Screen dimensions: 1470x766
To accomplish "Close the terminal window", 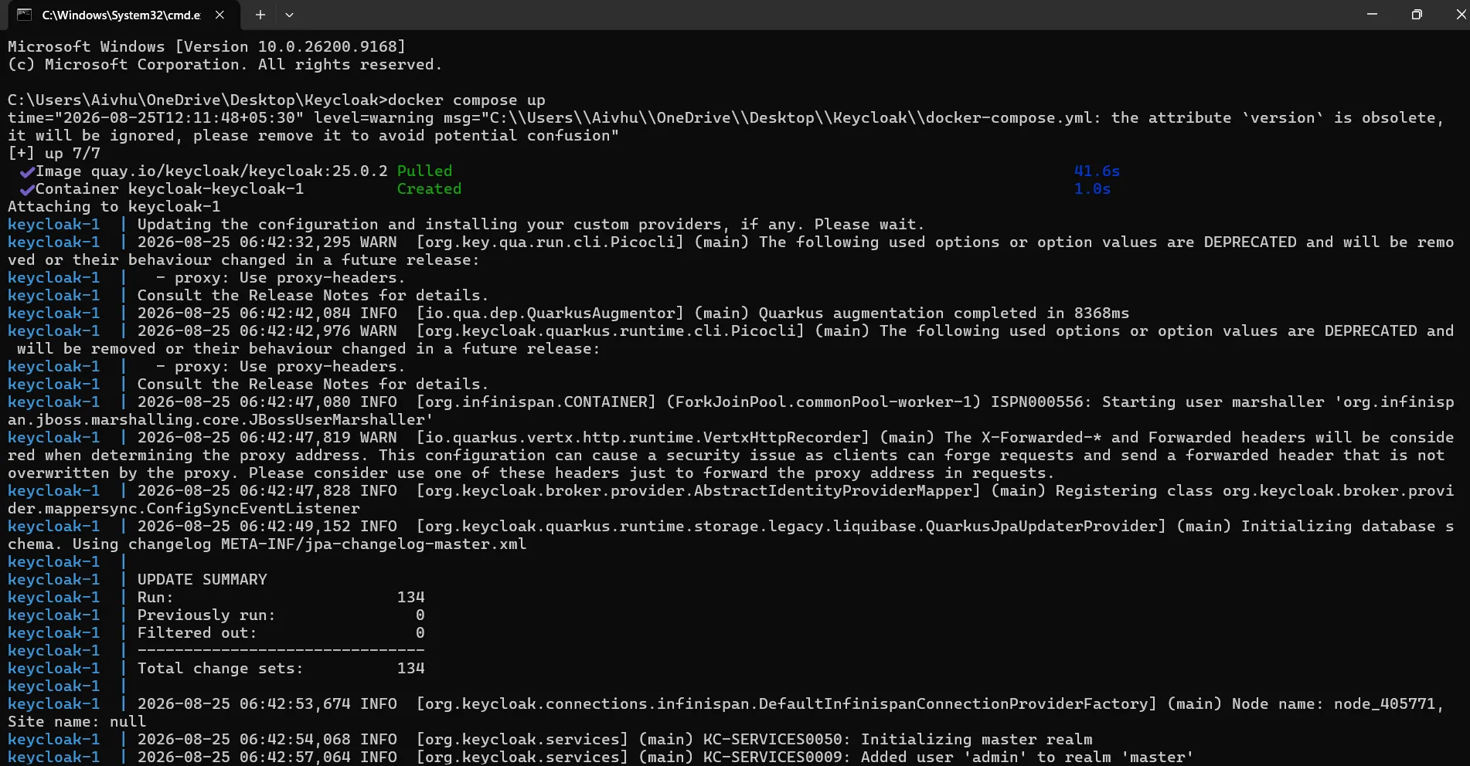I will point(1460,15).
